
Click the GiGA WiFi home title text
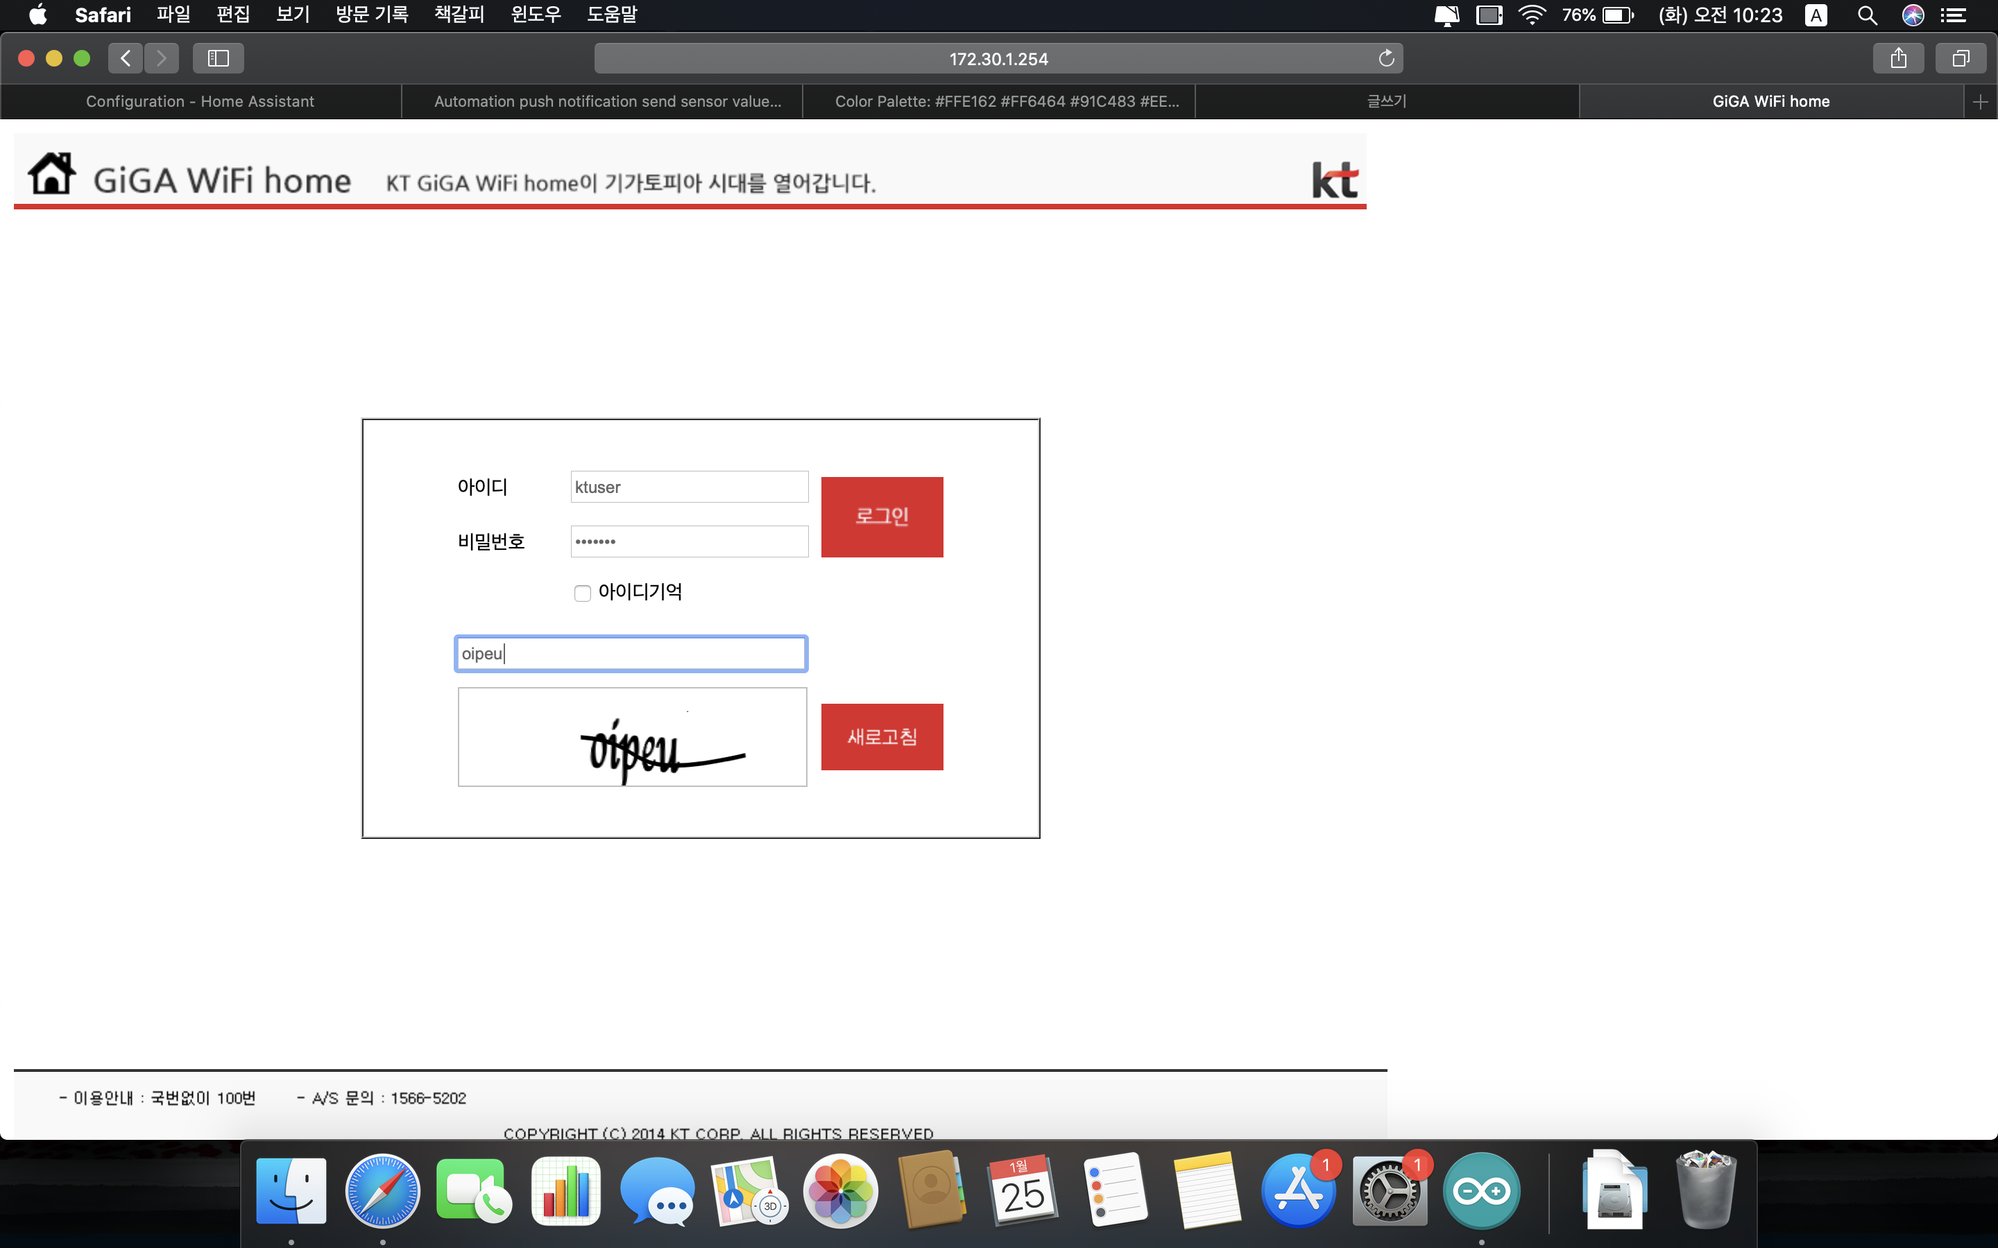pyautogui.click(x=222, y=180)
